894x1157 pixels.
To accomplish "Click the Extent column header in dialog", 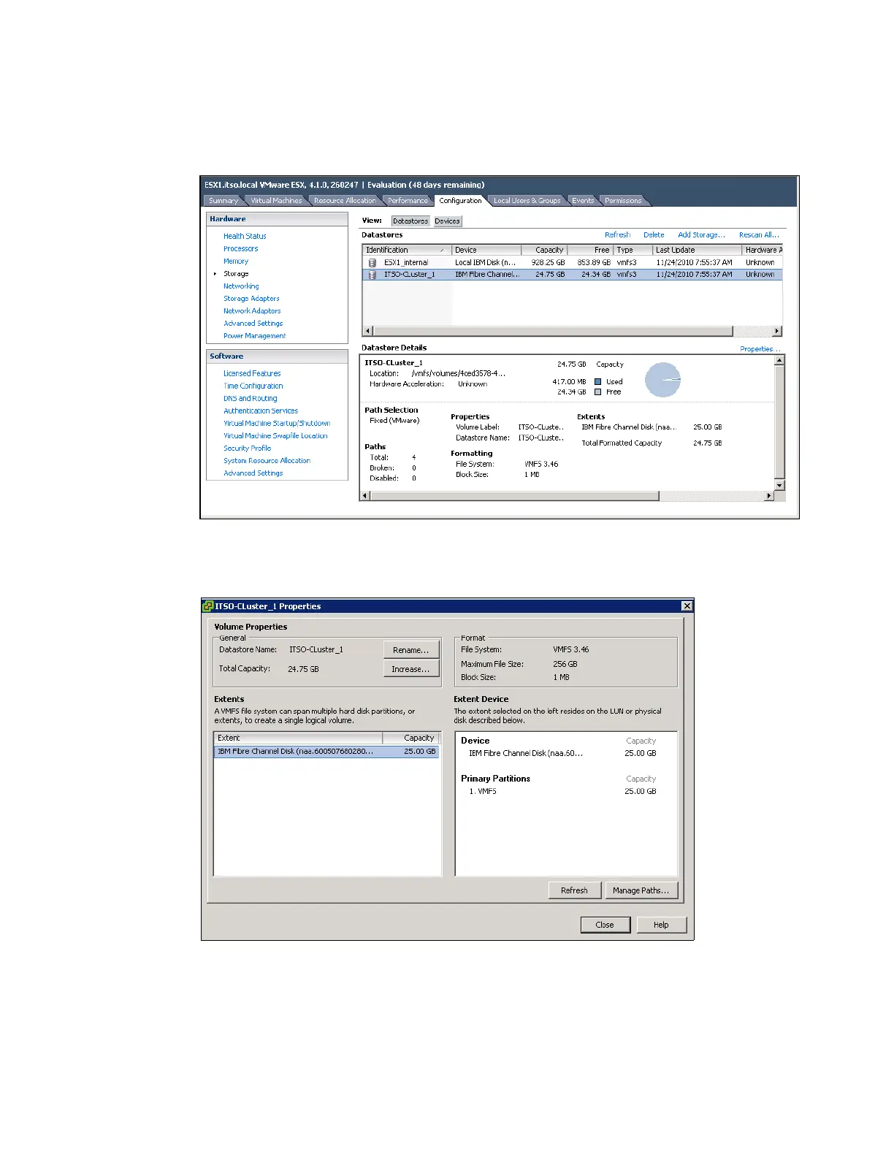I will tap(298, 738).
